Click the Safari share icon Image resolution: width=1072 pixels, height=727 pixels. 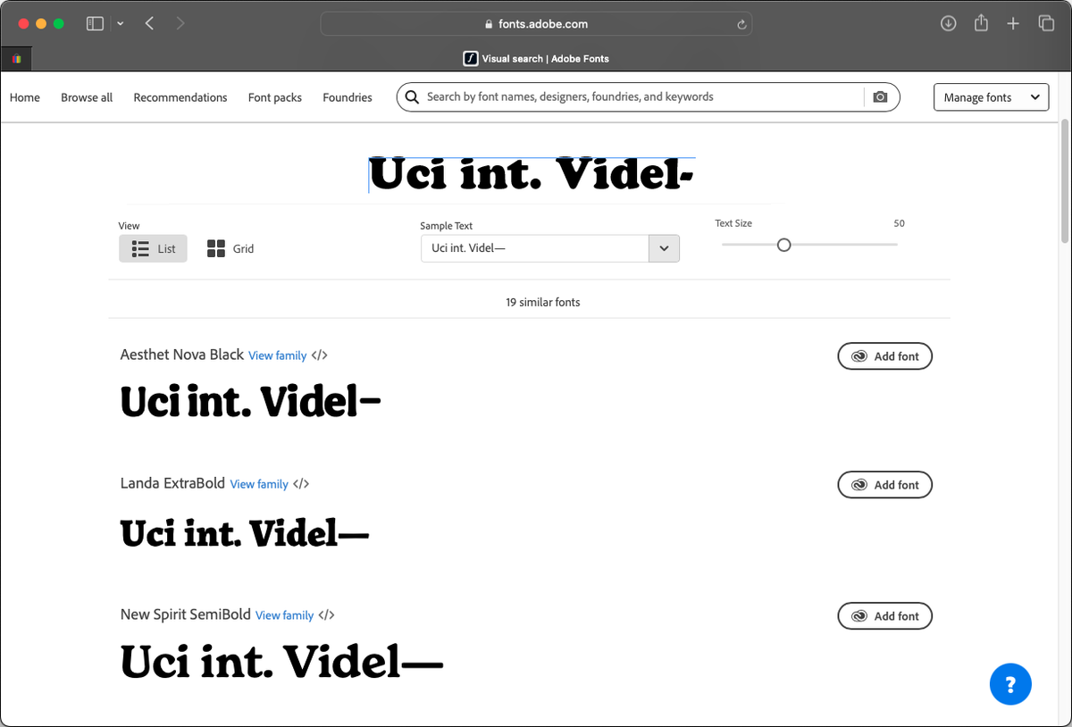tap(980, 23)
